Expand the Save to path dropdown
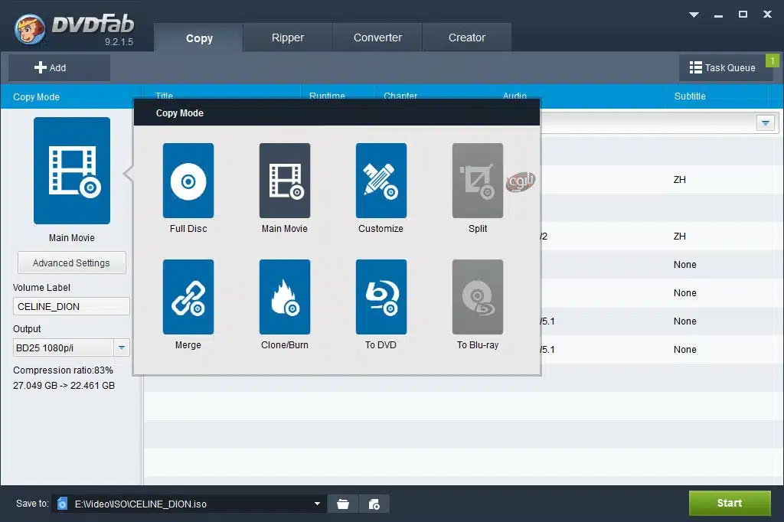The image size is (784, 522). [x=317, y=504]
